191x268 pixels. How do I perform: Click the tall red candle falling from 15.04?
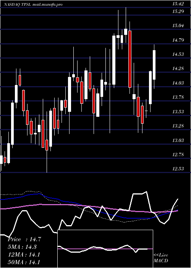130,59
